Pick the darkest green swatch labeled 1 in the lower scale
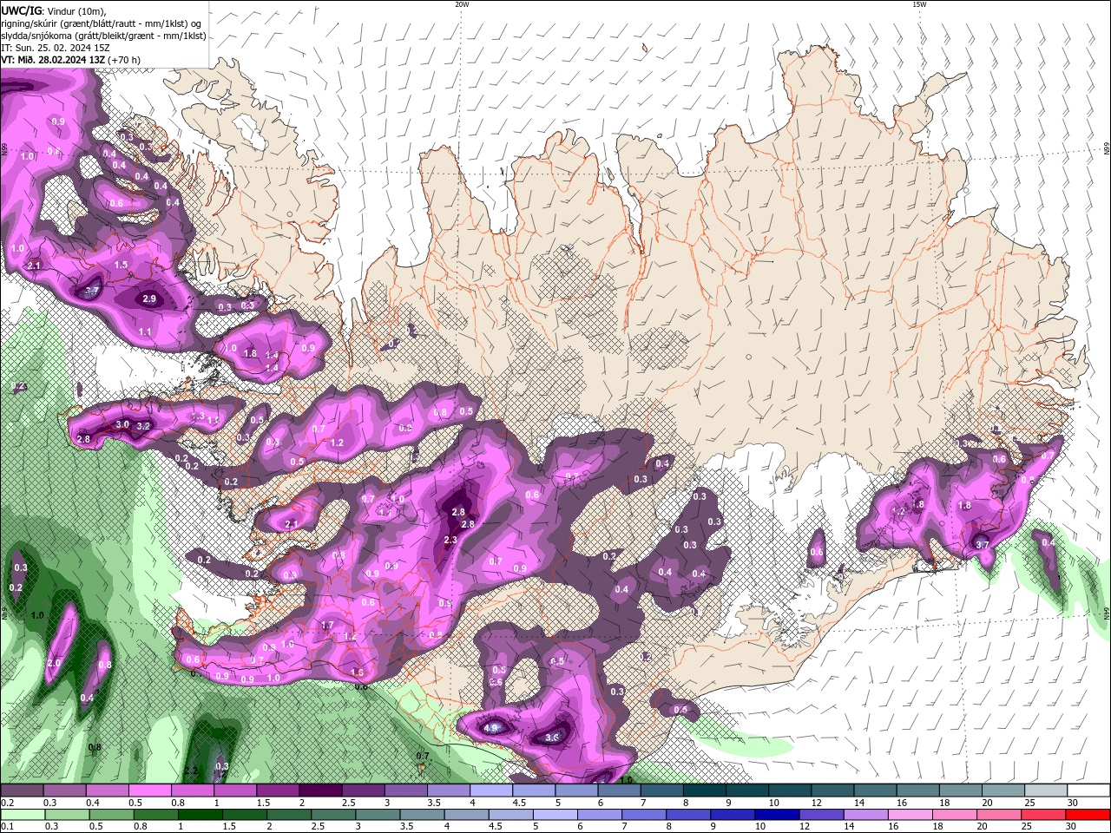 click(199, 815)
